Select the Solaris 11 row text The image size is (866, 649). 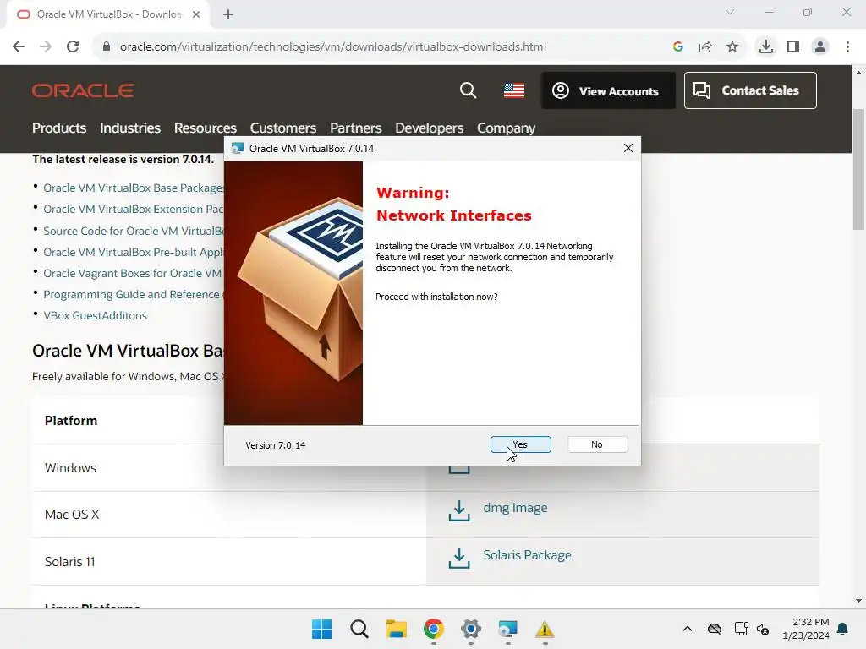click(69, 562)
